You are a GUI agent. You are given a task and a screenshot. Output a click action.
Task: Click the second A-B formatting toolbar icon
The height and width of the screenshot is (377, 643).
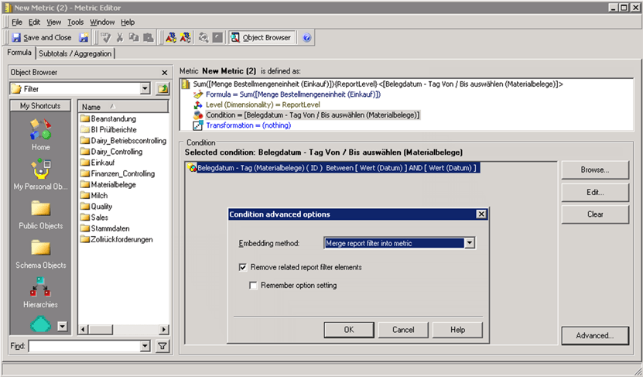point(186,38)
